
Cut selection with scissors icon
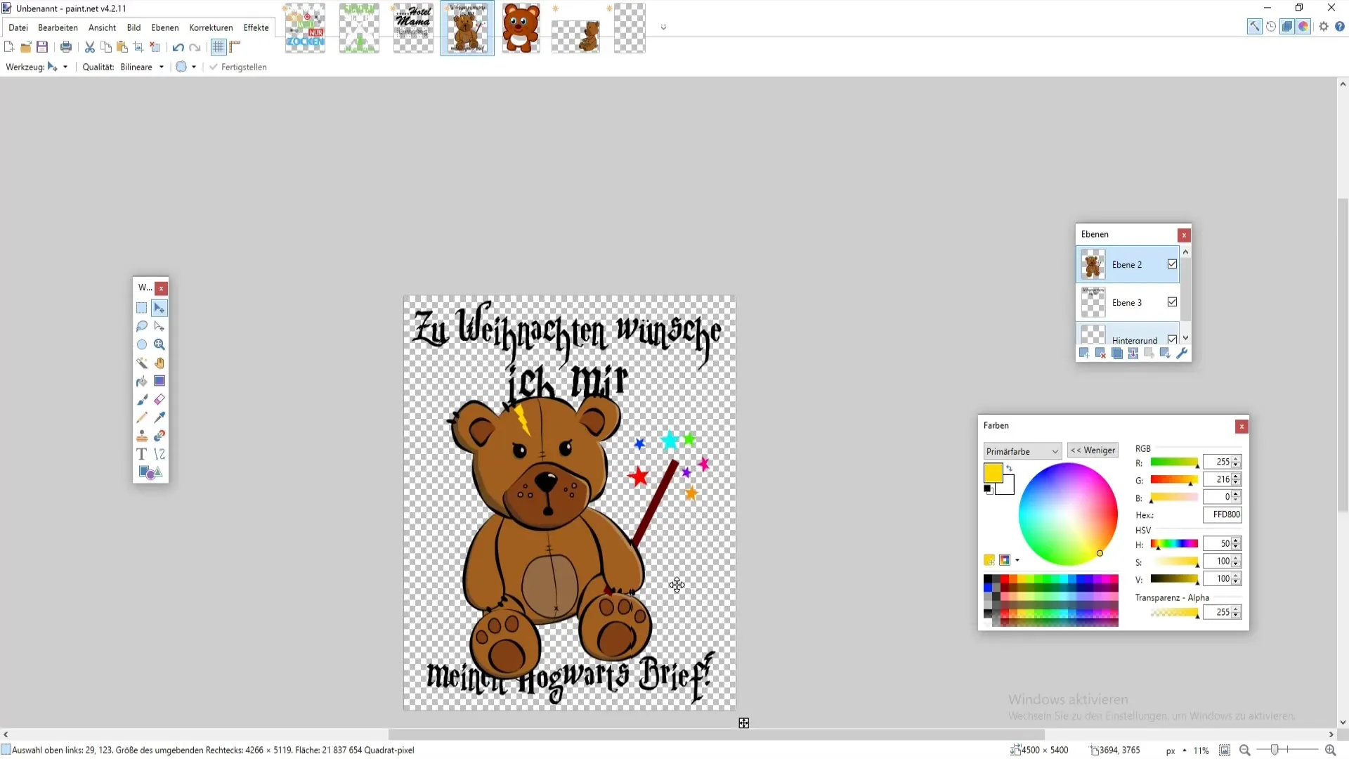click(90, 47)
